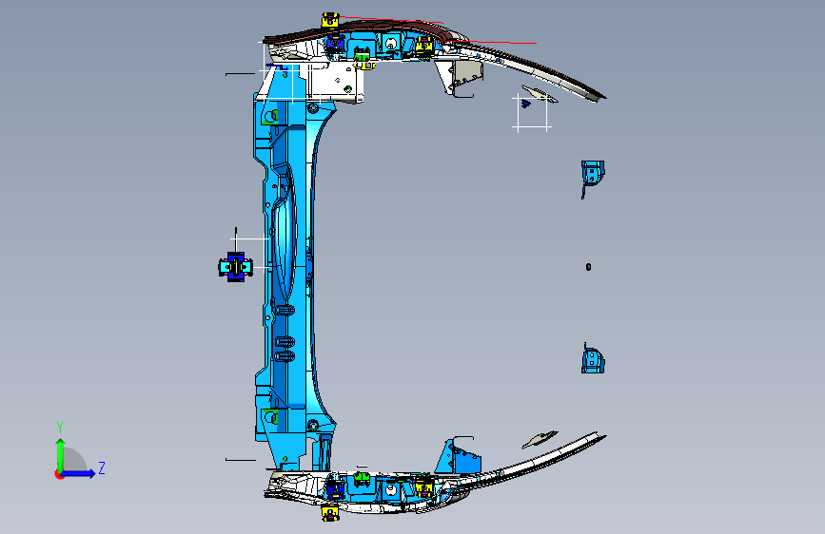Click the red origin point of the triad

click(59, 474)
